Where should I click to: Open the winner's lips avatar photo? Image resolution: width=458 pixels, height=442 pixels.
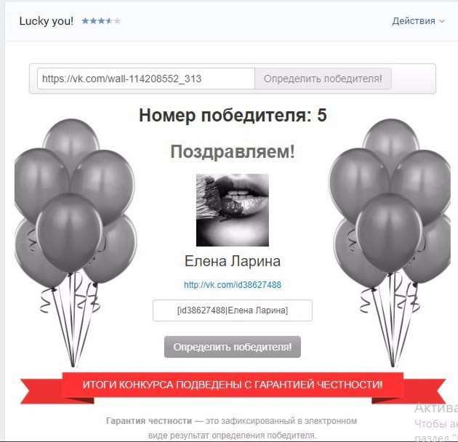coord(233,210)
